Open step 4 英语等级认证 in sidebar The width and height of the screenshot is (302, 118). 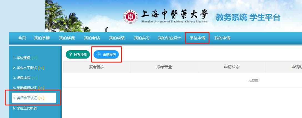[28, 88]
